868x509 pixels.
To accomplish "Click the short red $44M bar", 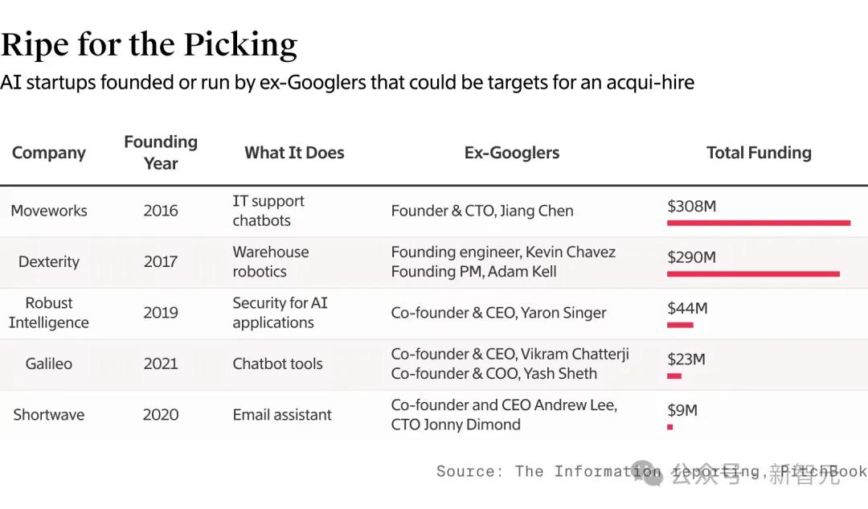I will point(680,325).
